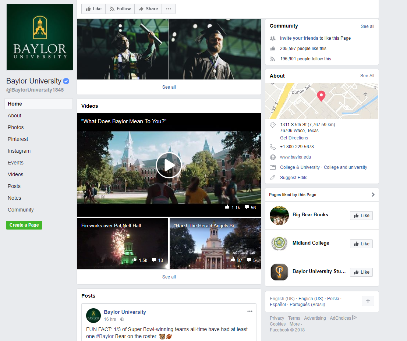407x341 pixels.
Task: See all videos link
Action: (x=169, y=277)
